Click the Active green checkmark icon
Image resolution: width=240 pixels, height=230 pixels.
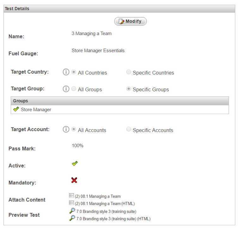(75, 164)
